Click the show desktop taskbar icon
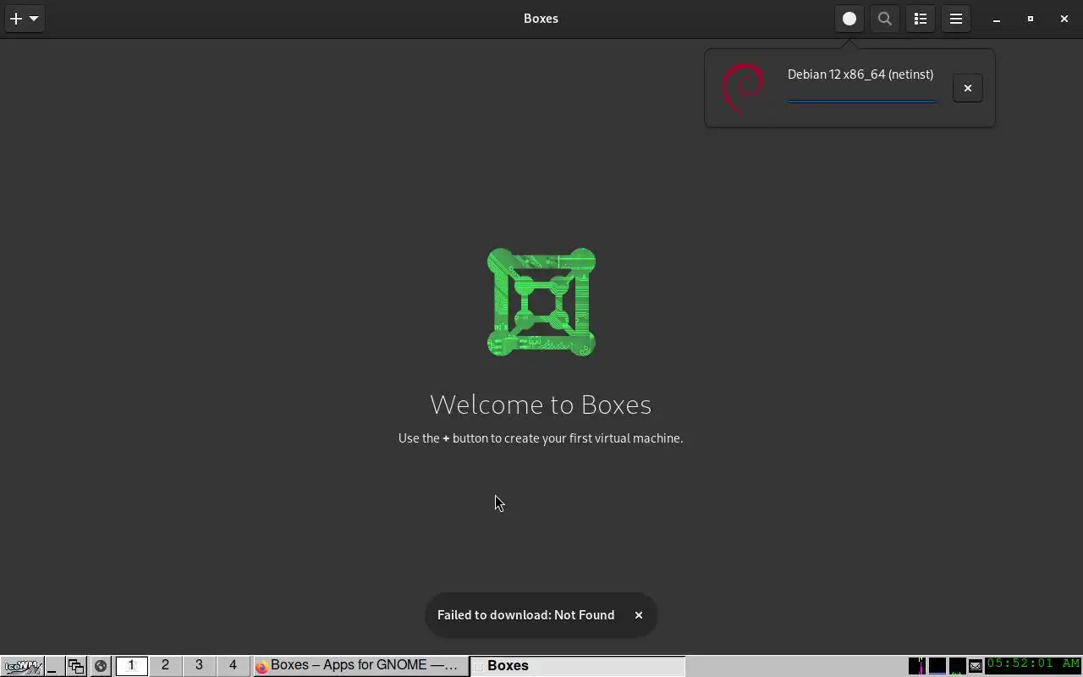The height and width of the screenshot is (677, 1083). 53,666
